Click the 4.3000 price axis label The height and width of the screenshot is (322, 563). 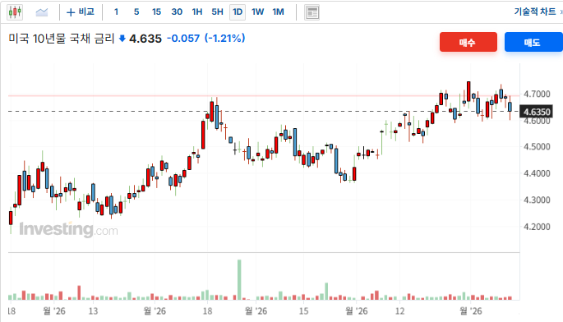pyautogui.click(x=537, y=200)
